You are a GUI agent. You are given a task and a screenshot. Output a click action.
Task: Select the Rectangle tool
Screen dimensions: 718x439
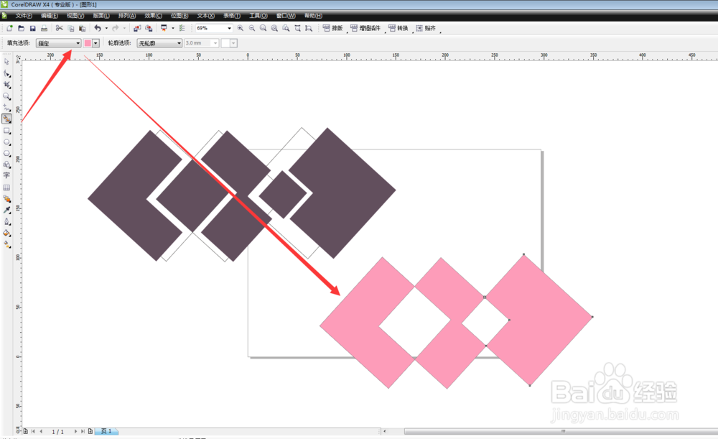(6, 131)
